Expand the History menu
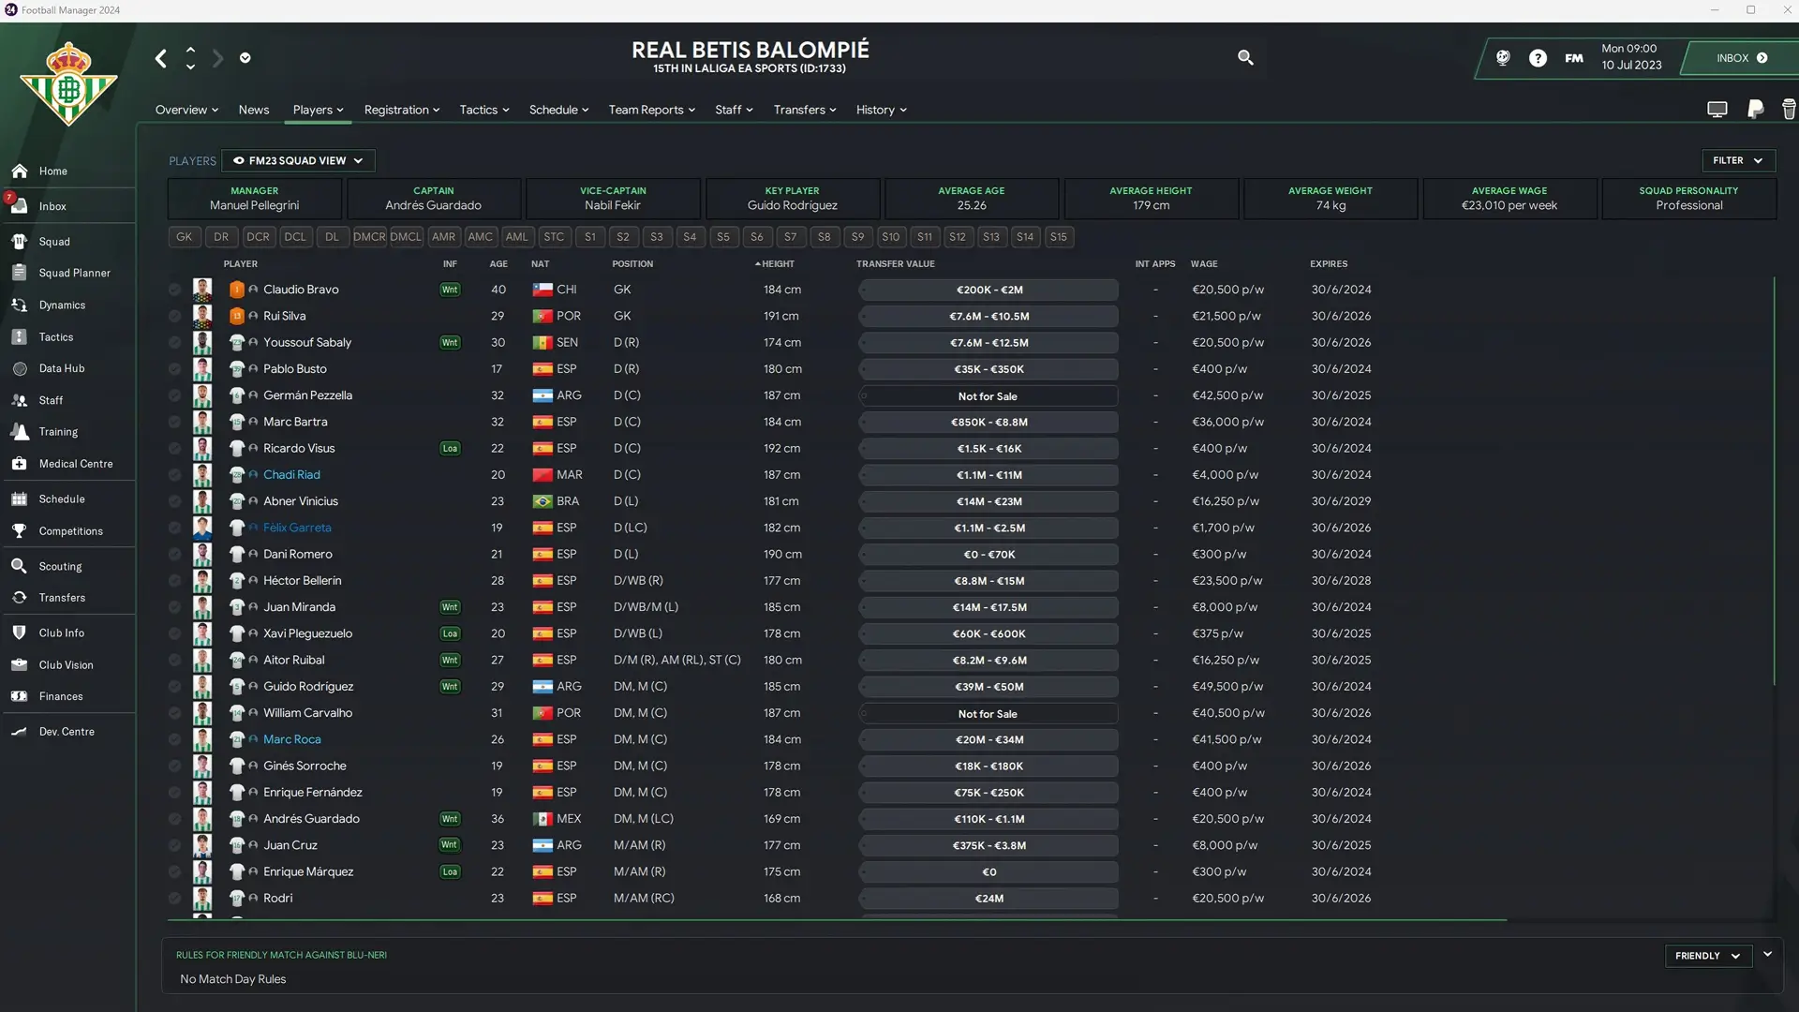The width and height of the screenshot is (1799, 1012). click(881, 110)
